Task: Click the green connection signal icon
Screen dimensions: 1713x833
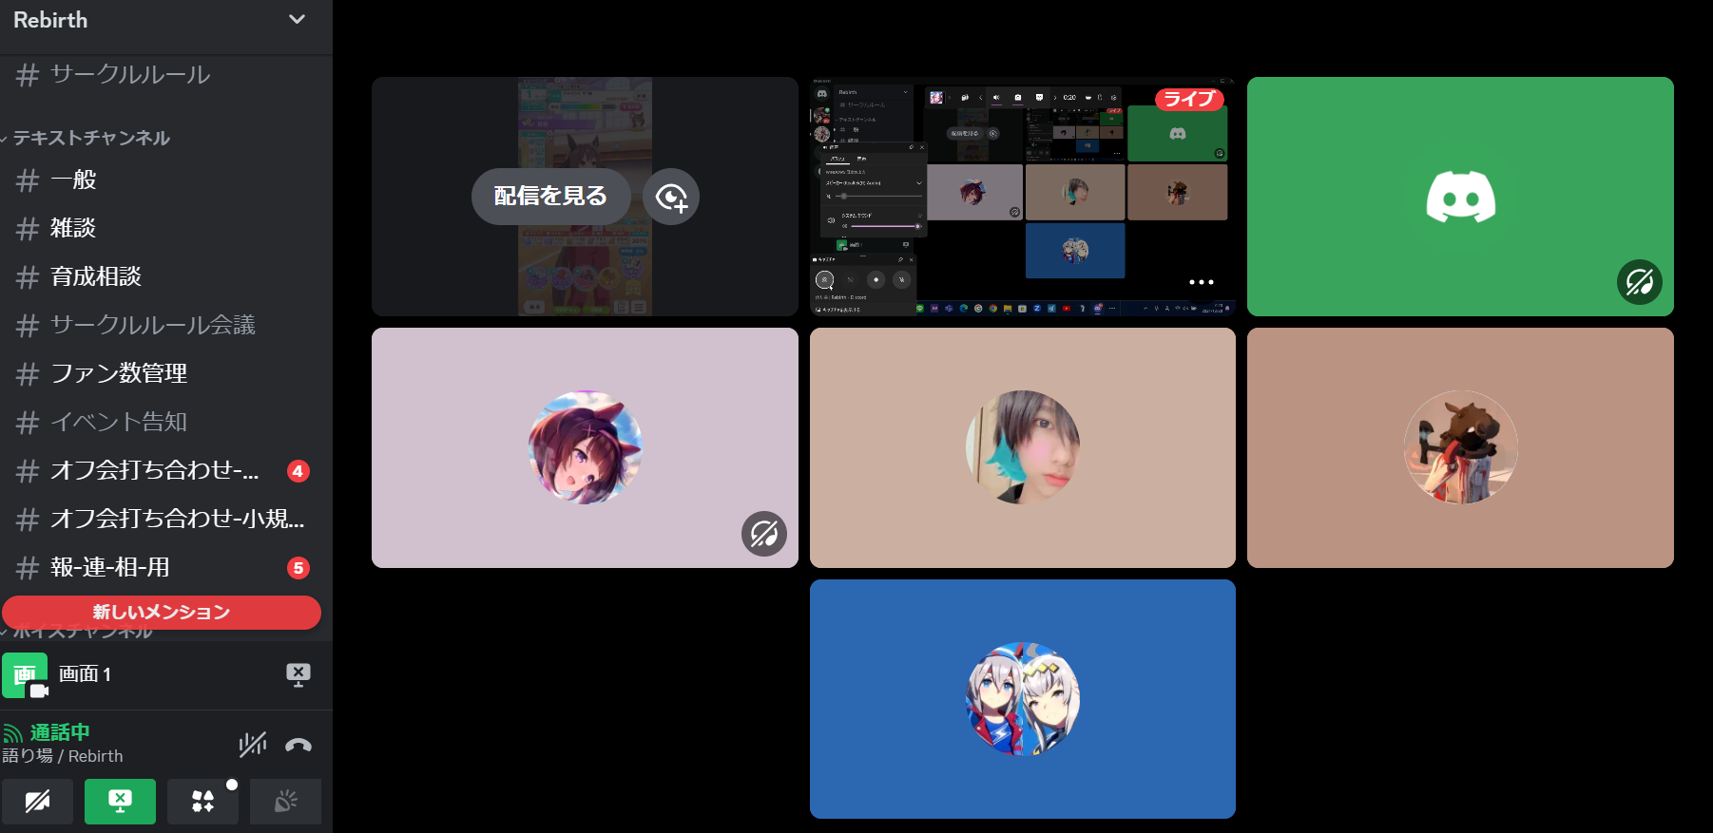Action: point(12,733)
